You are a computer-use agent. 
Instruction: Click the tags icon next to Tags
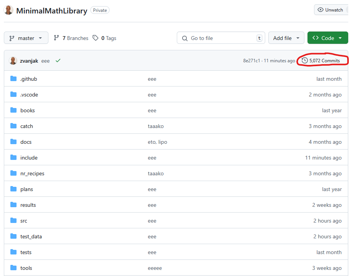tap(96, 38)
